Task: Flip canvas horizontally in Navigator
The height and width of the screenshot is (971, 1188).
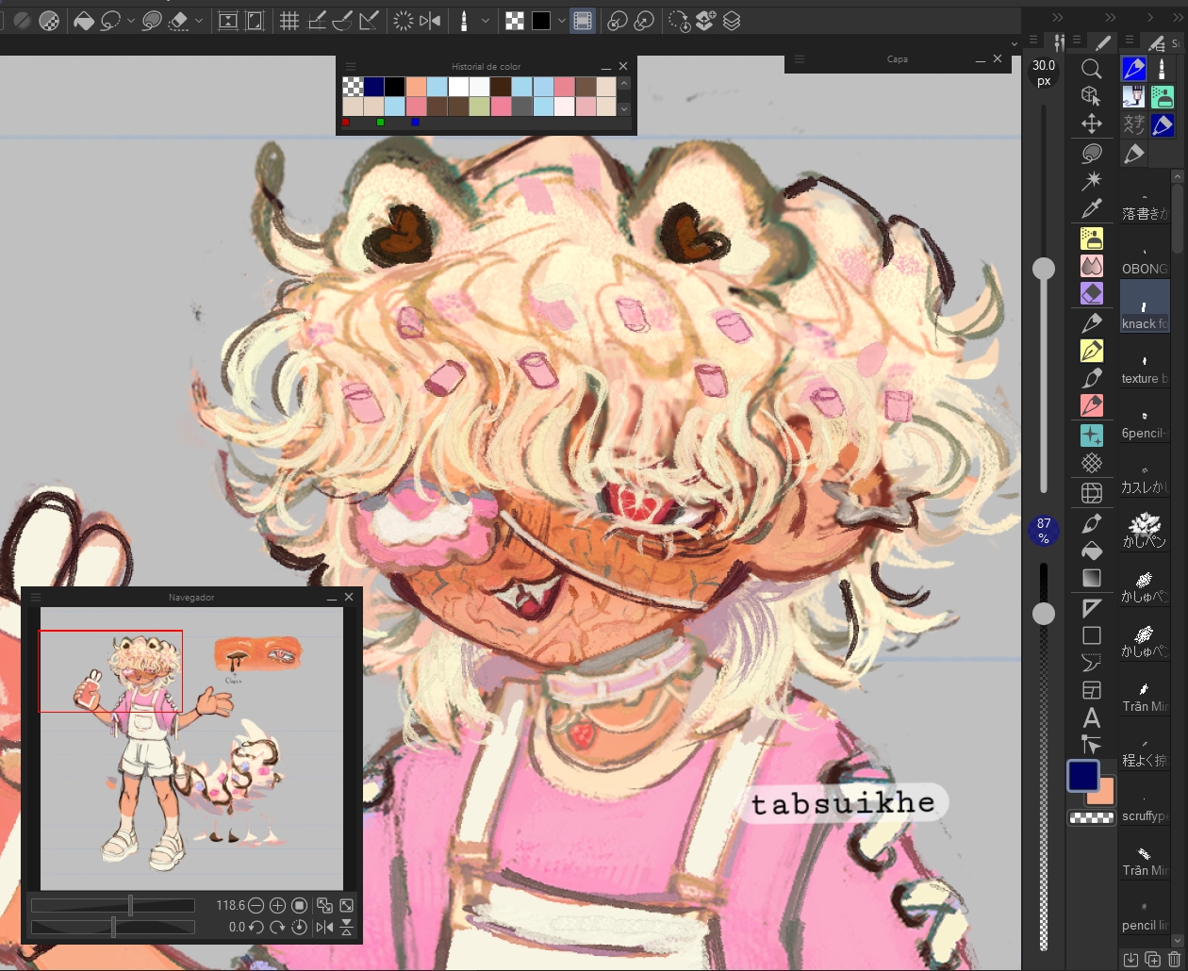Action: (x=324, y=927)
